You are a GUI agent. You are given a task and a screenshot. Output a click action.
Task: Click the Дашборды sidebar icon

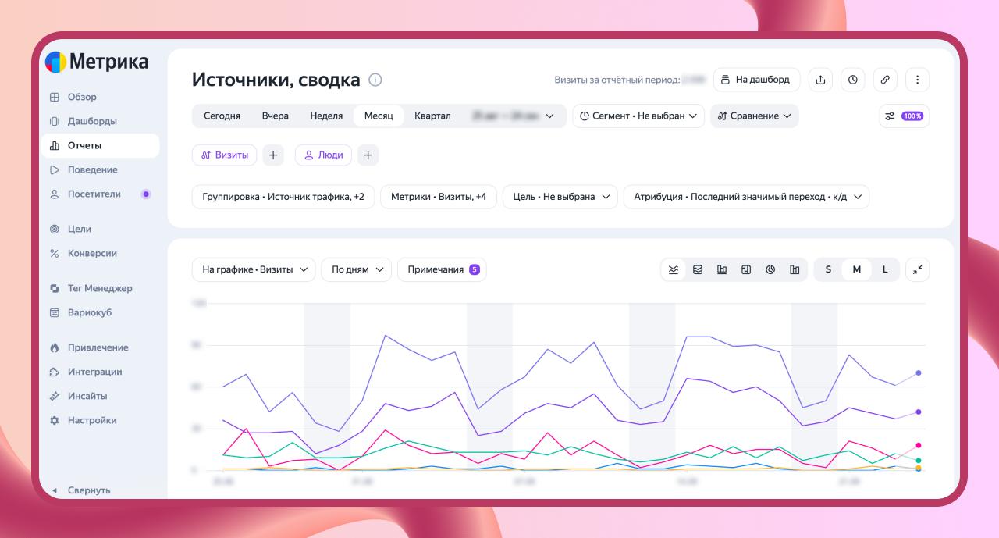(x=55, y=121)
